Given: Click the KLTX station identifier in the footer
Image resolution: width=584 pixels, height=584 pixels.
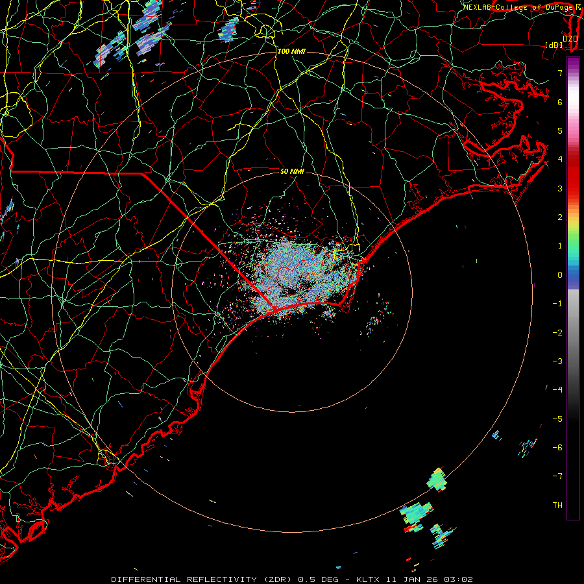Looking at the screenshot, I should (368, 579).
